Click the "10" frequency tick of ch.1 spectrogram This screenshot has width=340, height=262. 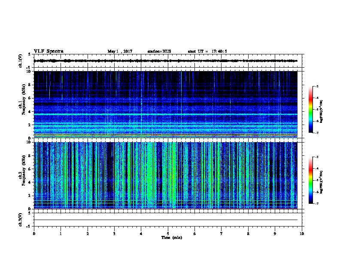(29, 71)
